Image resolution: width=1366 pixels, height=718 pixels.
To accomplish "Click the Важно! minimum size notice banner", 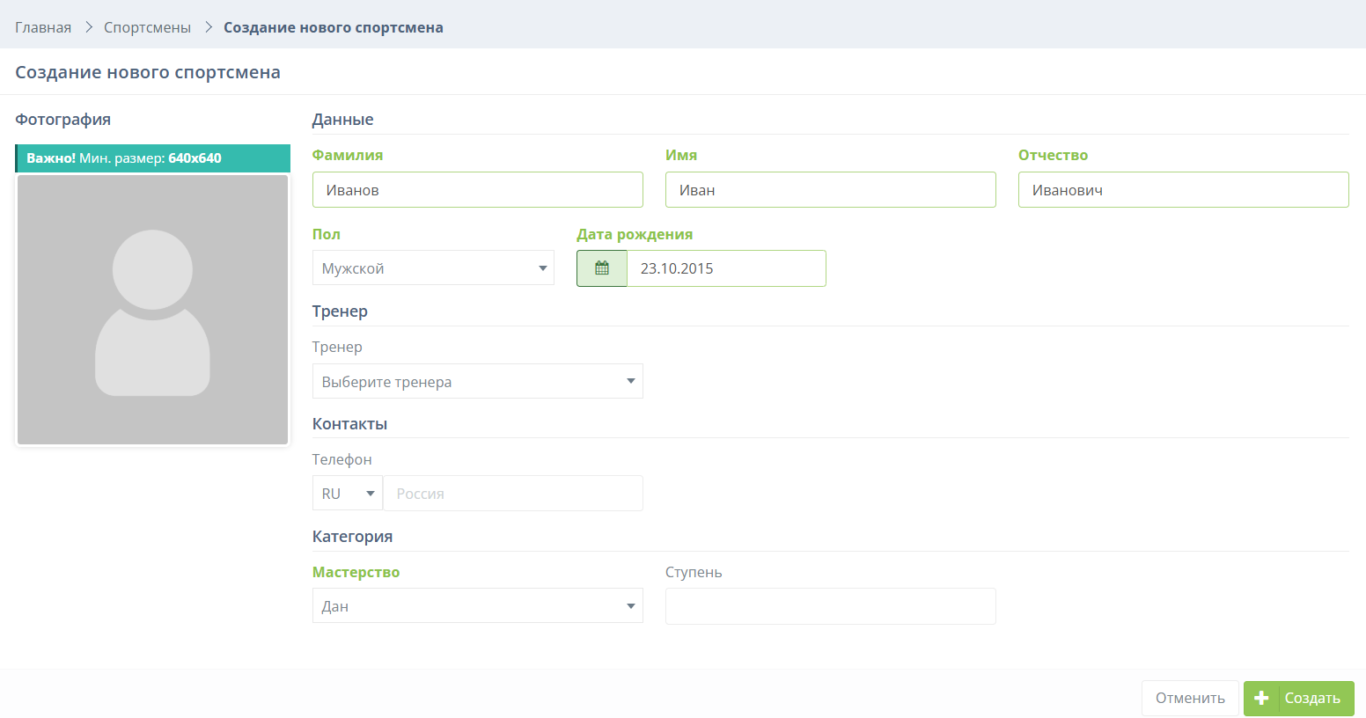I will [x=152, y=158].
